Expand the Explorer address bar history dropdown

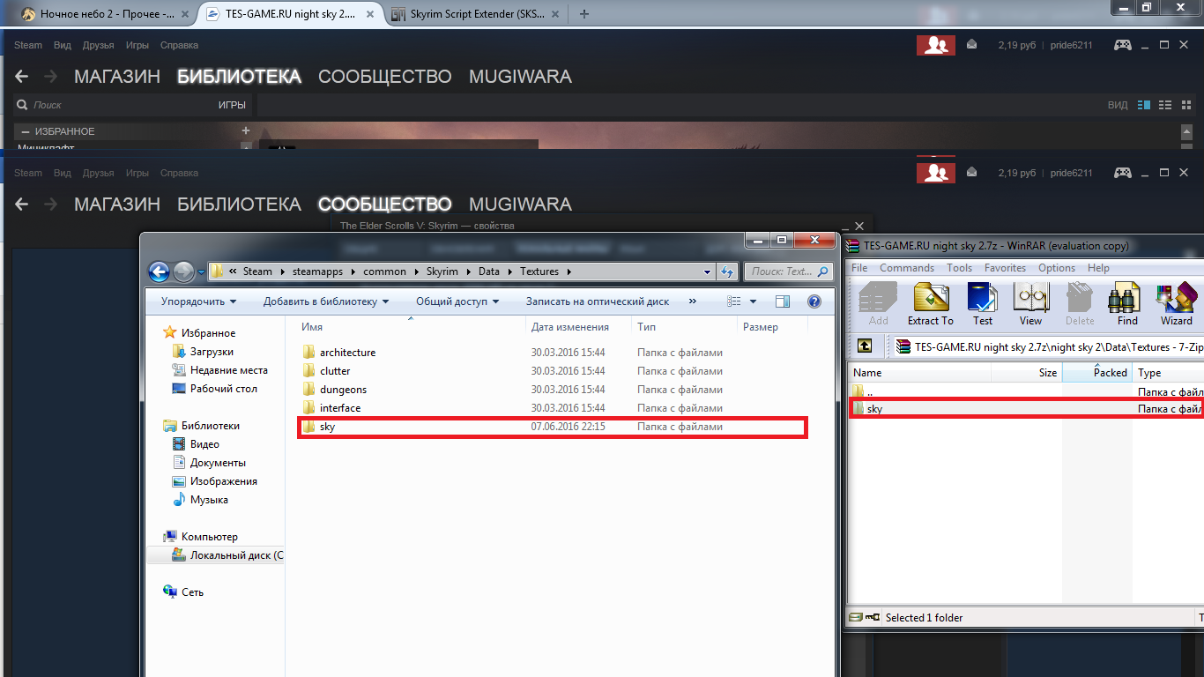point(707,272)
